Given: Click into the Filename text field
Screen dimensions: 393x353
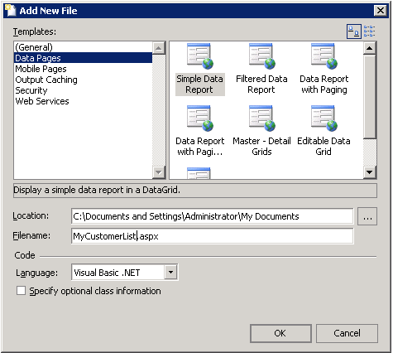Looking at the screenshot, I should point(212,236).
